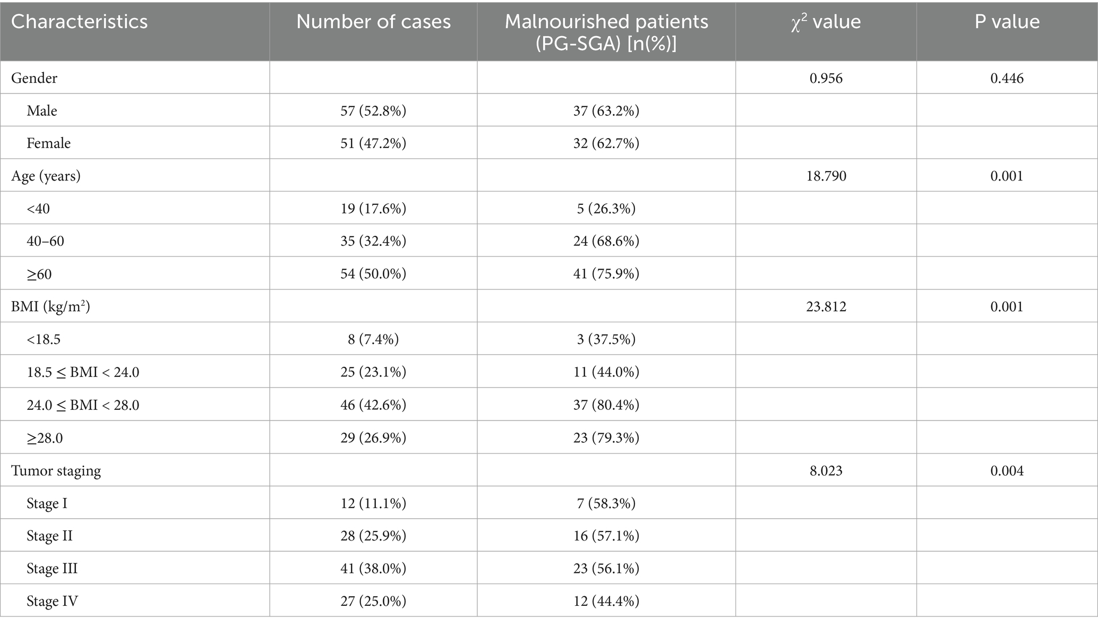Viewport: 1098px width, 626px height.
Task: Select the Malnourished patients (PG-SGA) header
Action: click(606, 33)
